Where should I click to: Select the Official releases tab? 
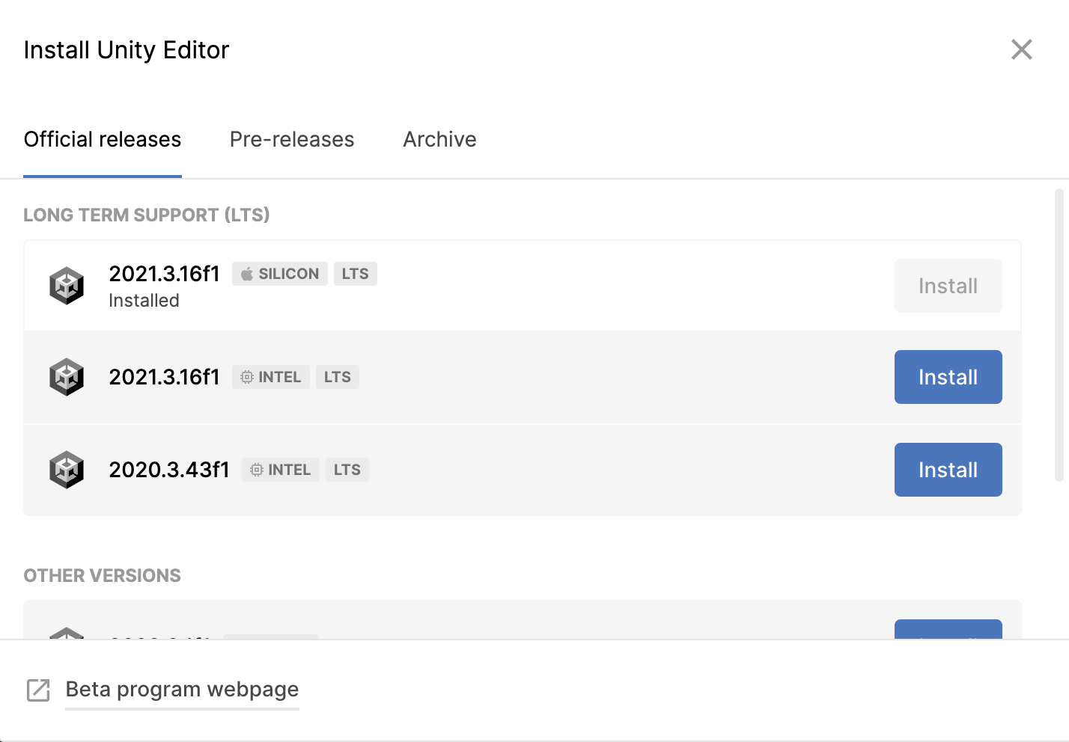pos(103,139)
